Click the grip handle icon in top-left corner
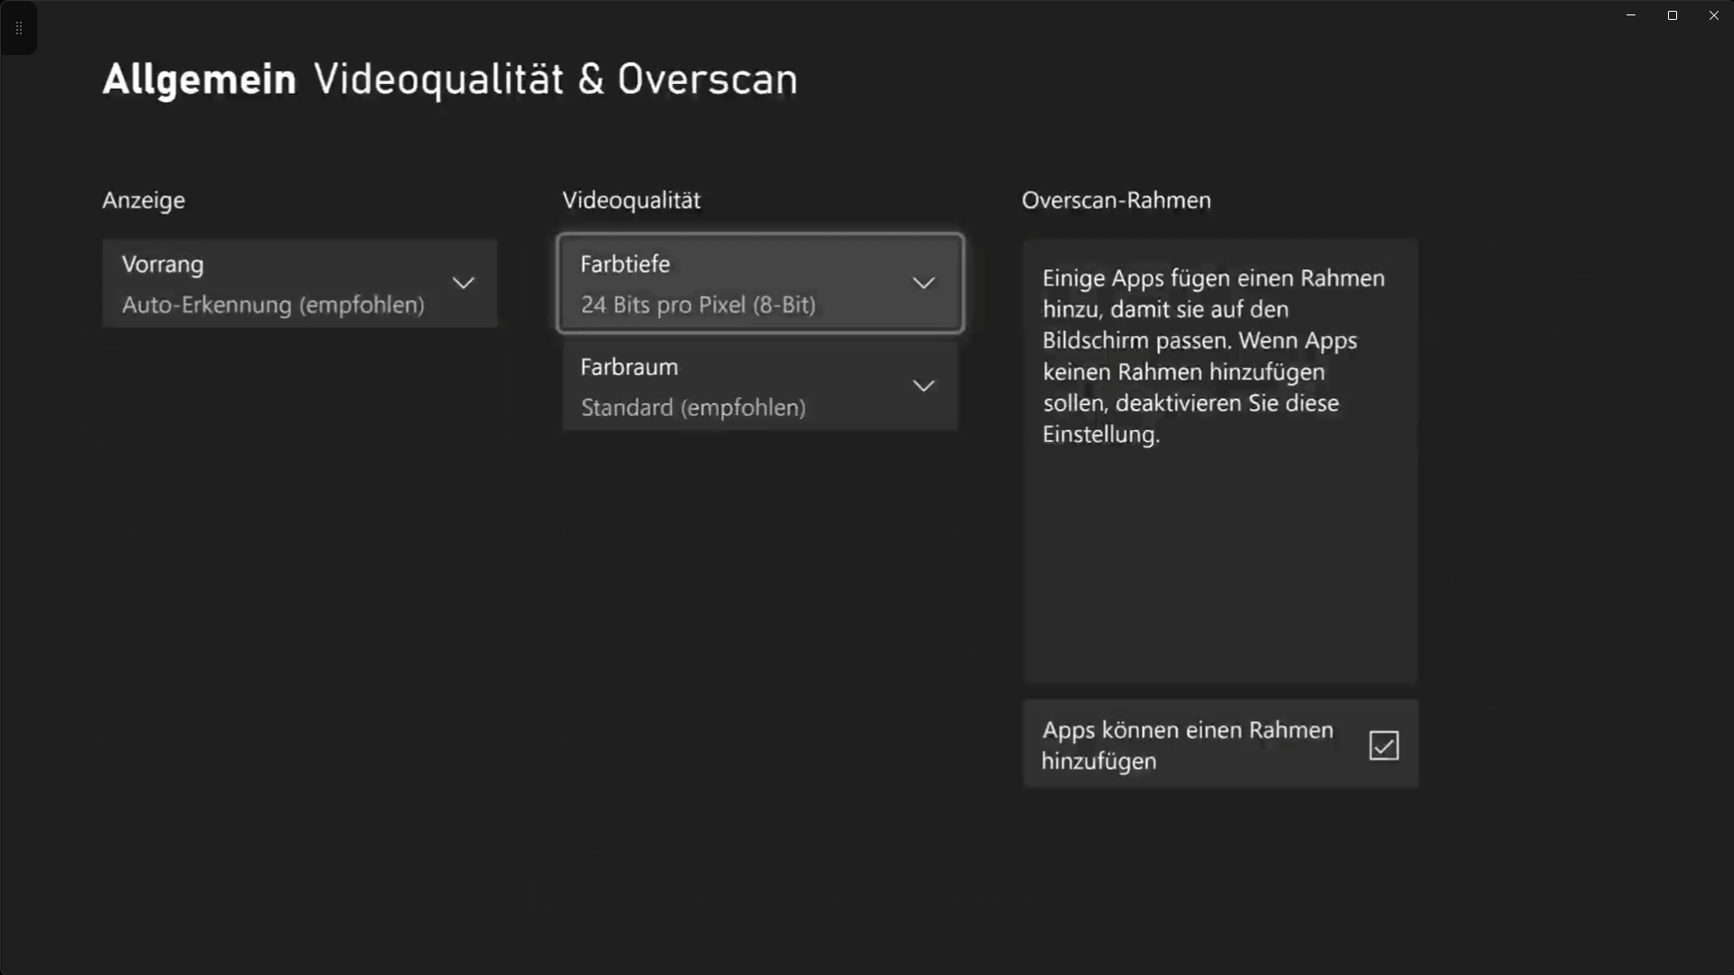 coord(18,28)
